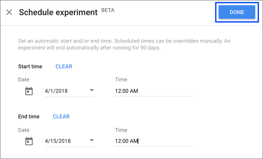Clear the End time schedule
263x159 pixels.
61,117
